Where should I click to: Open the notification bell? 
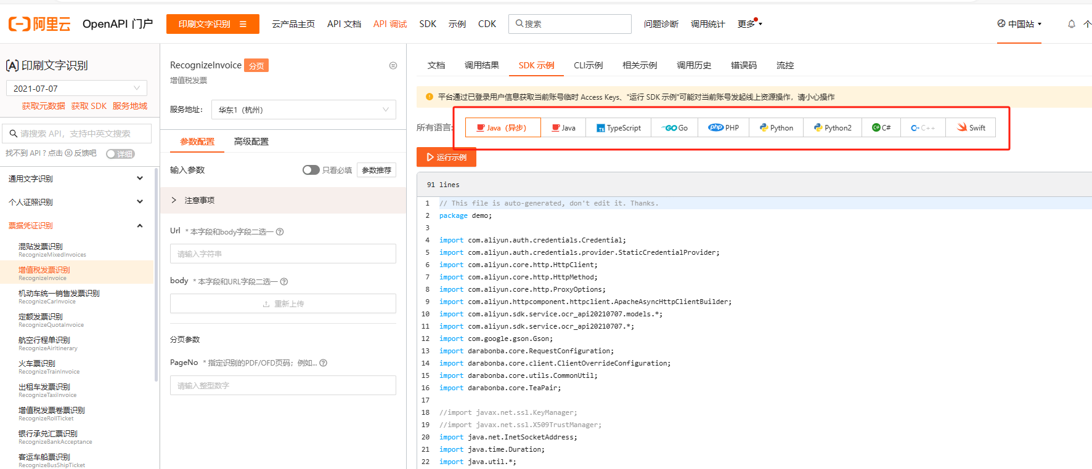click(1072, 24)
